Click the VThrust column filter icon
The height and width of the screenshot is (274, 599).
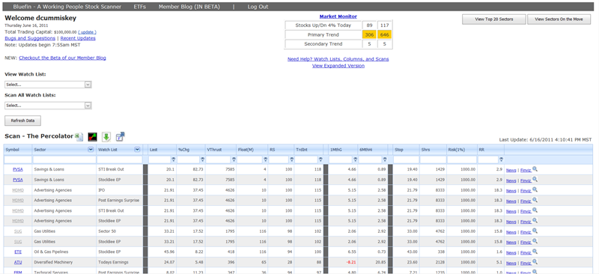click(233, 159)
